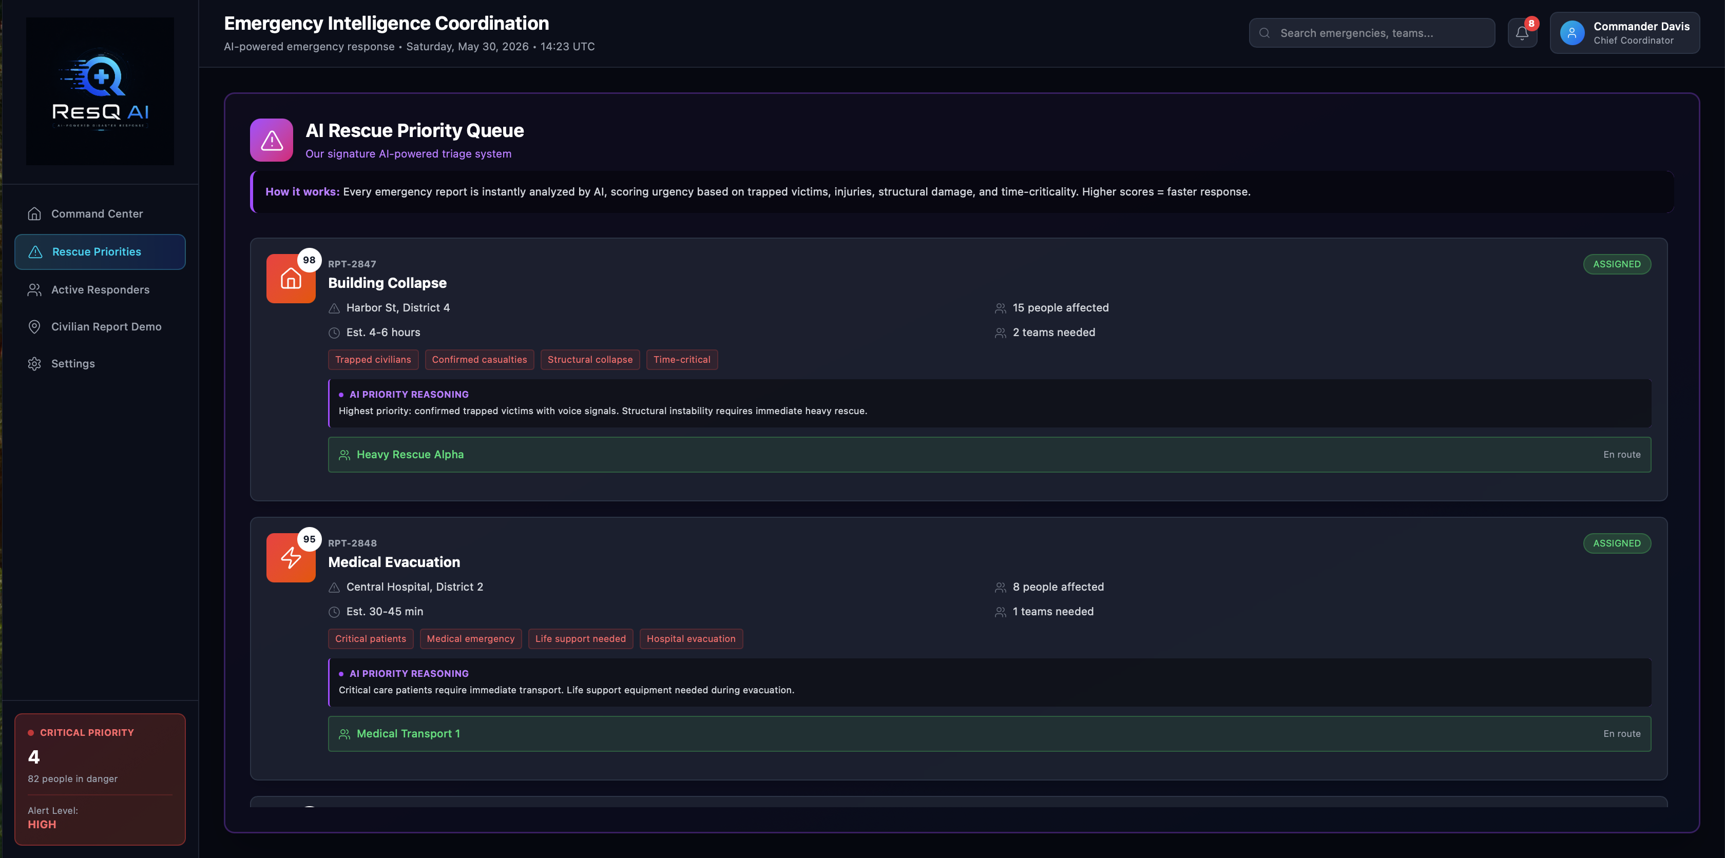Click team icon next to Medical Transport 1
Screen dimensions: 1725x858
pos(344,734)
